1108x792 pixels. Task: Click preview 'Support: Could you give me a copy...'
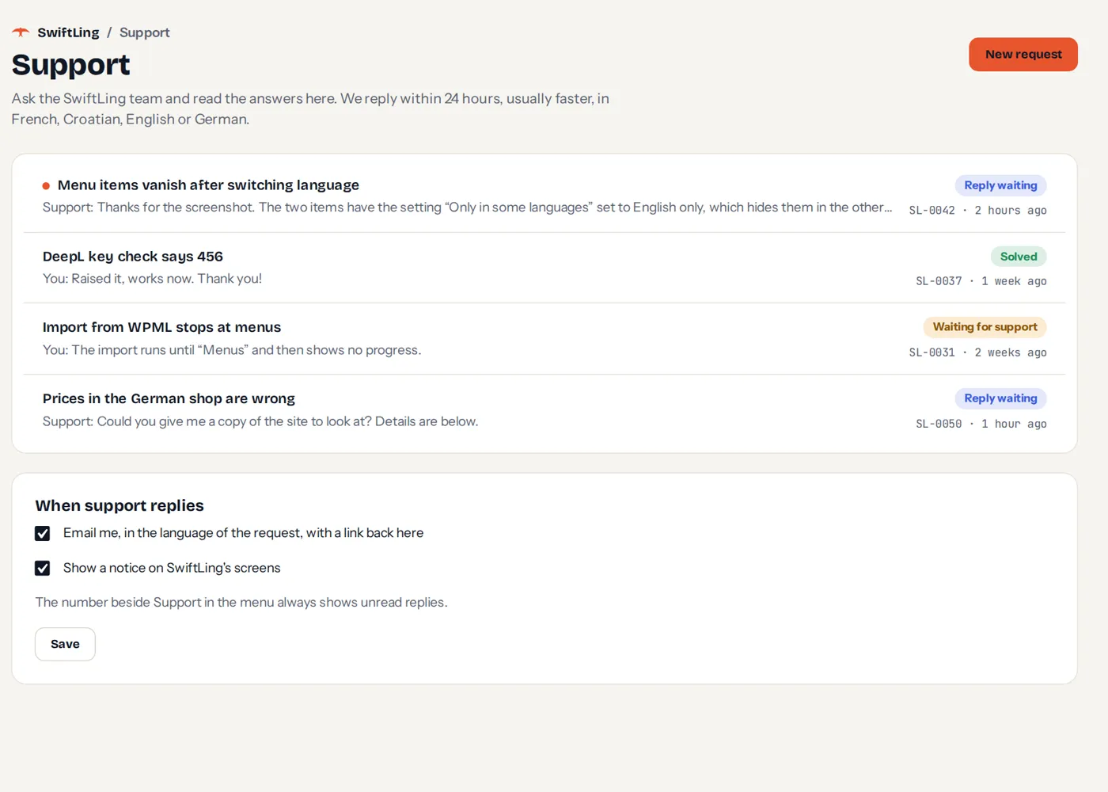pos(260,421)
